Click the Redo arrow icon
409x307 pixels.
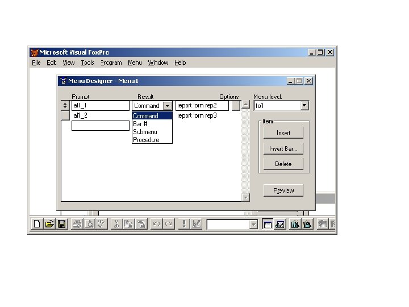[169, 224]
